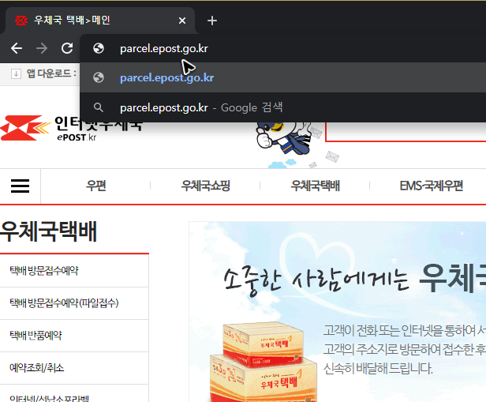The image size is (486, 402).
Task: Click the stacked parcel boxes banner image
Action: click(263, 362)
